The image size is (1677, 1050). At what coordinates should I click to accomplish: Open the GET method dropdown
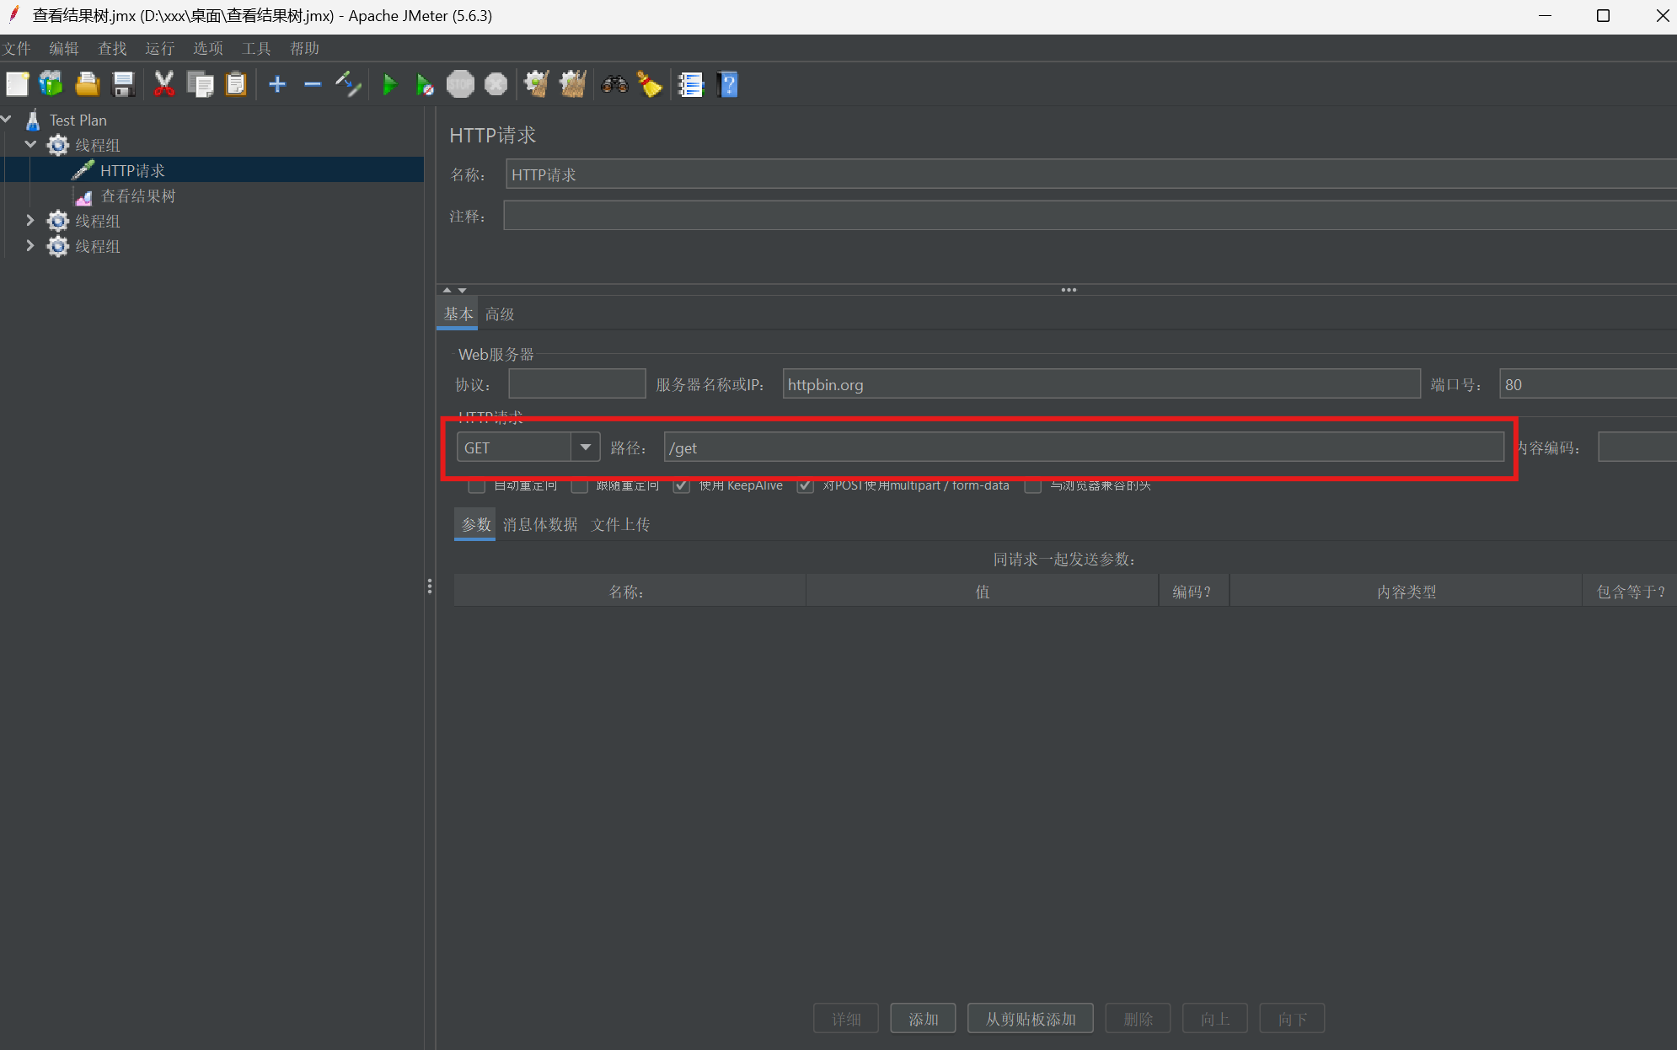coord(585,447)
